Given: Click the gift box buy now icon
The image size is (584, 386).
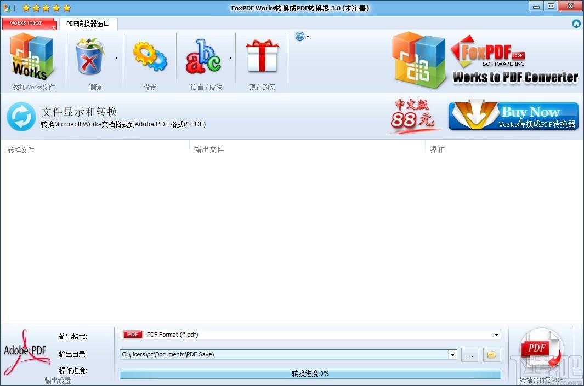Looking at the screenshot, I should click(262, 57).
